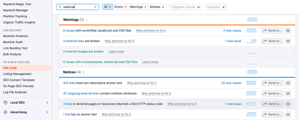Click Learn more for broken external images
299x120 pixels.
click(x=116, y=51)
